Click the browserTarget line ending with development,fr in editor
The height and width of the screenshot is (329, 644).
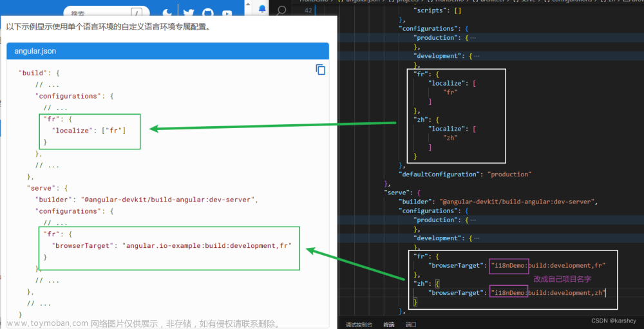pyautogui.click(x=516, y=266)
